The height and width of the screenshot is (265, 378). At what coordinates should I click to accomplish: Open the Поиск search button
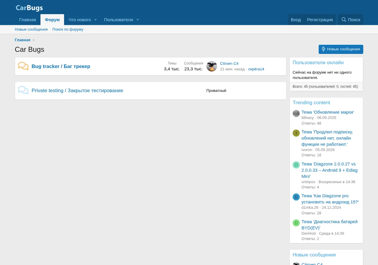351,19
